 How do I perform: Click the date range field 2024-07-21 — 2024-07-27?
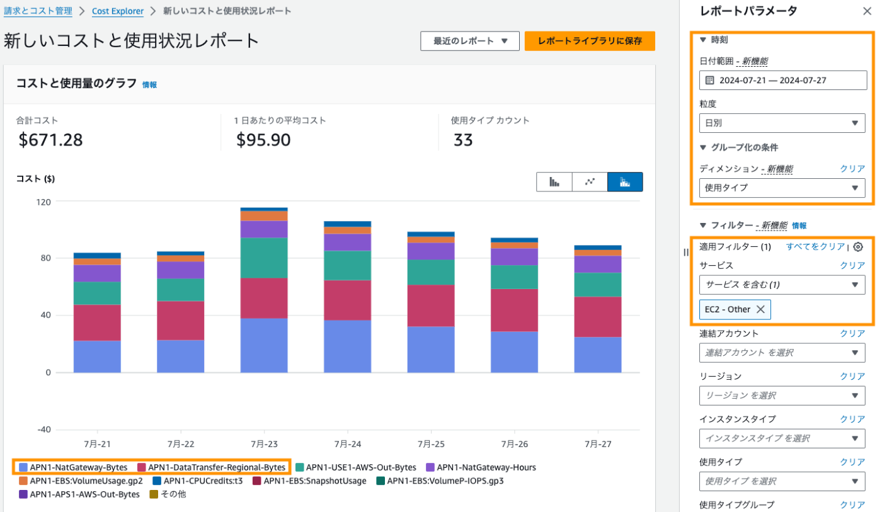click(x=782, y=80)
